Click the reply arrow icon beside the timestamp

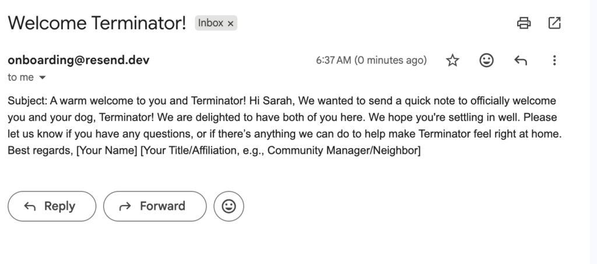(x=520, y=60)
